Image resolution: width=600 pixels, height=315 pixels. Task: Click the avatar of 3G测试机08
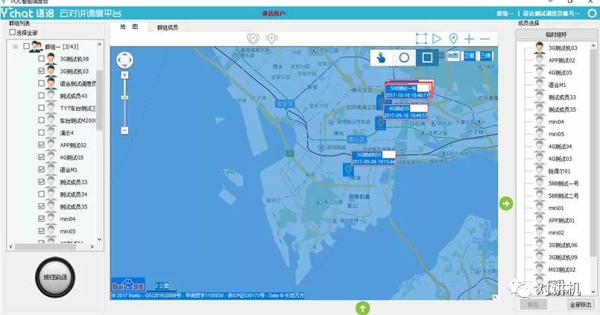click(51, 59)
